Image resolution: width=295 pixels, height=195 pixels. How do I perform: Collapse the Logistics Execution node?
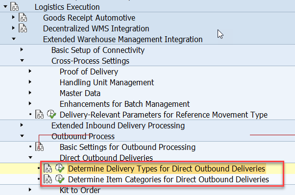5,7
